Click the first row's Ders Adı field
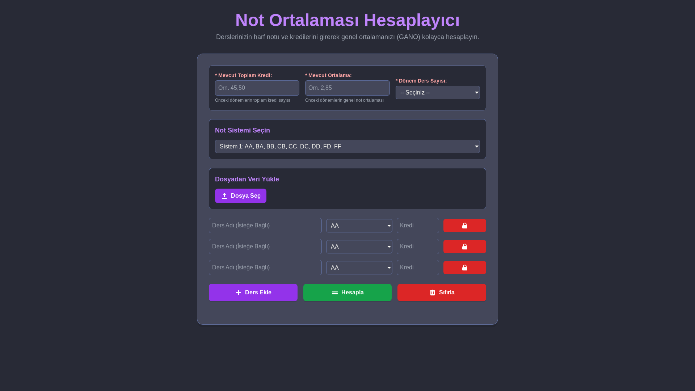 265,226
